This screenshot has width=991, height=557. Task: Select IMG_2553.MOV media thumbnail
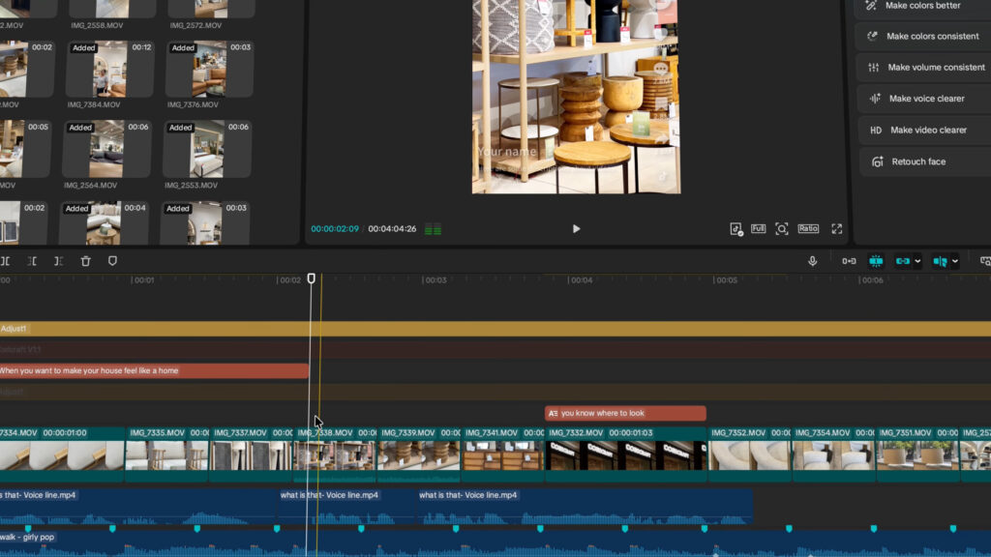(x=207, y=149)
